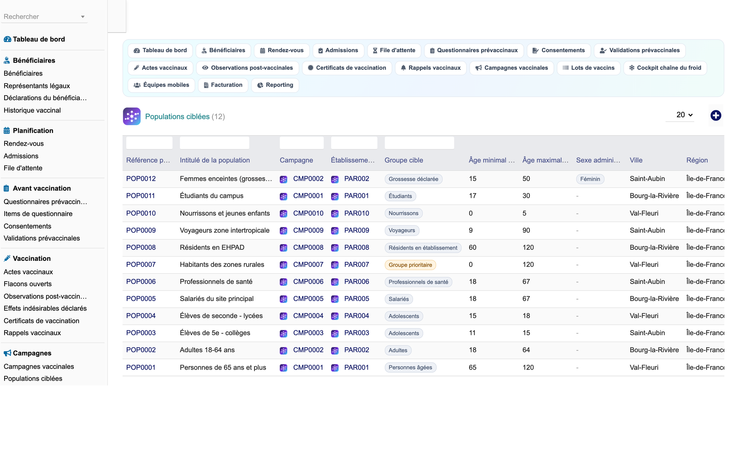Click the Grossesse déclarée tag

coord(413,179)
